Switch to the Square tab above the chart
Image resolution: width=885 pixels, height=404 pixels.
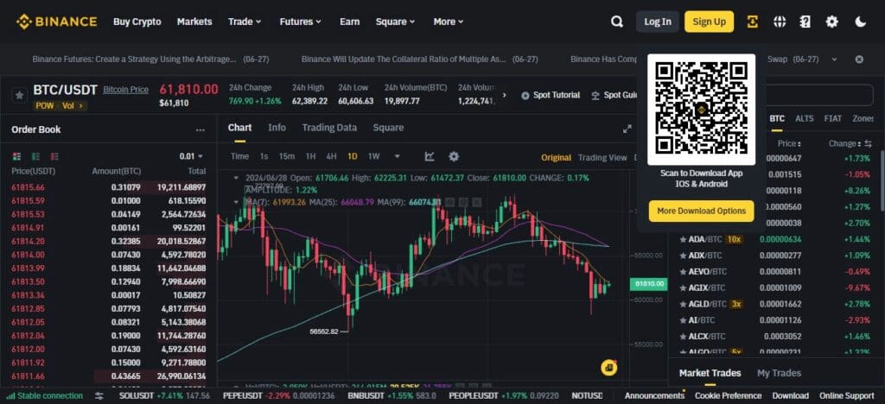click(388, 128)
